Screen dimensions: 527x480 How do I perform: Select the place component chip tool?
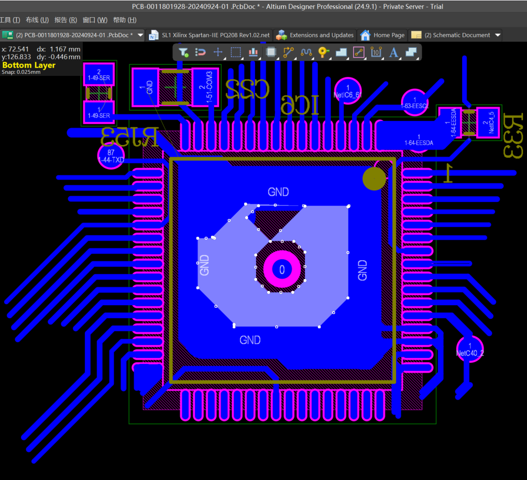[271, 52]
